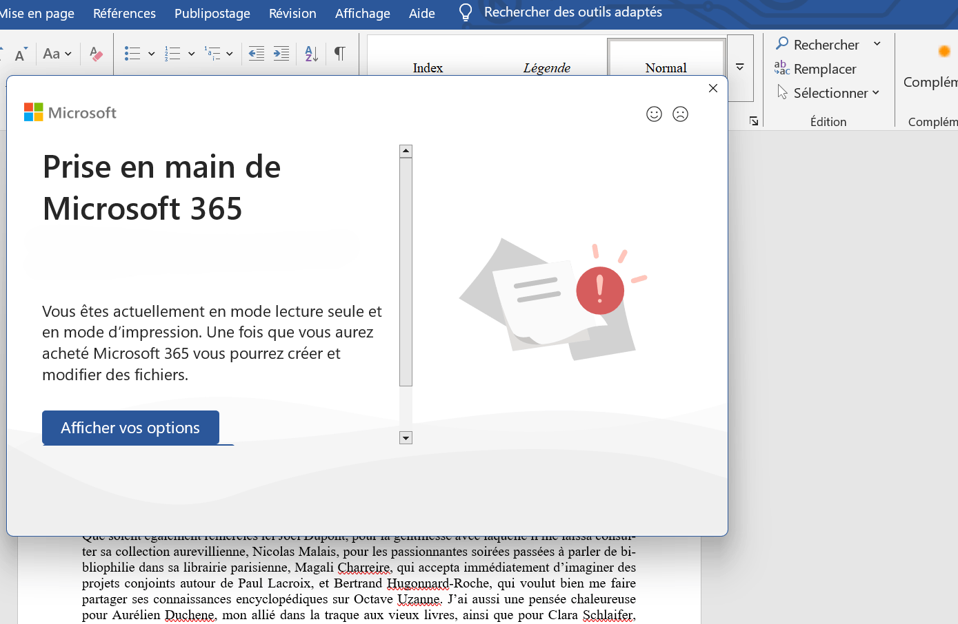Expand the bullet list options arrow
This screenshot has height=624, width=958.
[x=151, y=54]
